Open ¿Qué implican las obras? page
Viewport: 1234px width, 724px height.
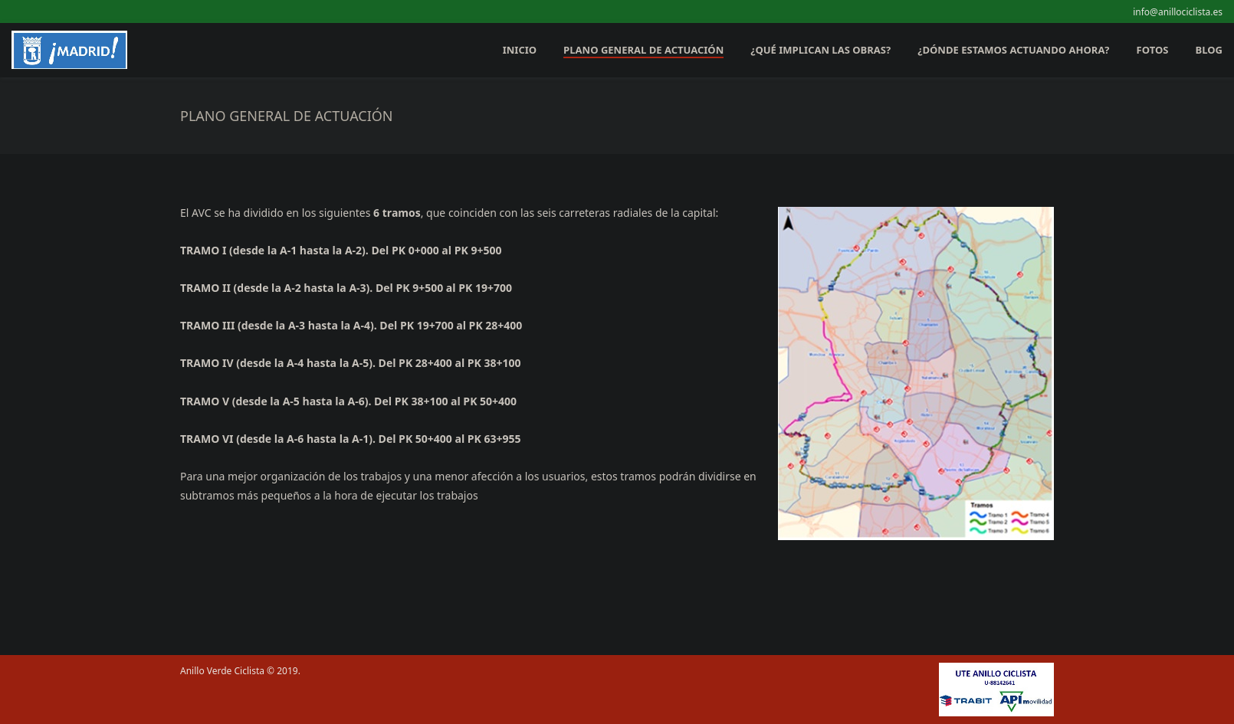[820, 51]
